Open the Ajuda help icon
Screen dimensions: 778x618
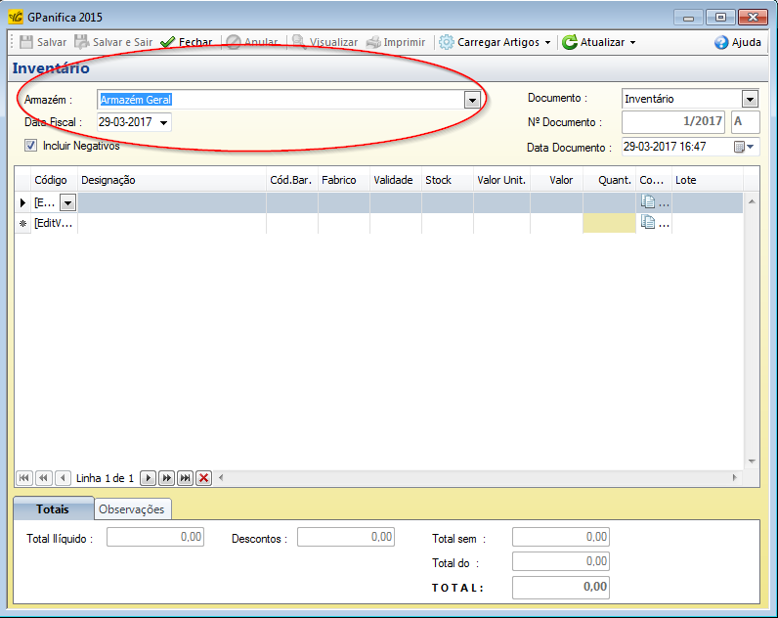[721, 43]
